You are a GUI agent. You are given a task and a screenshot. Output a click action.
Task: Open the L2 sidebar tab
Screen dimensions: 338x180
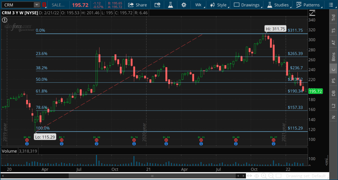click(333, 105)
